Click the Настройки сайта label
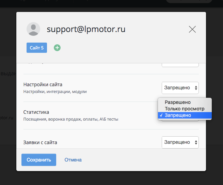This screenshot has height=185, width=223. 43,84
